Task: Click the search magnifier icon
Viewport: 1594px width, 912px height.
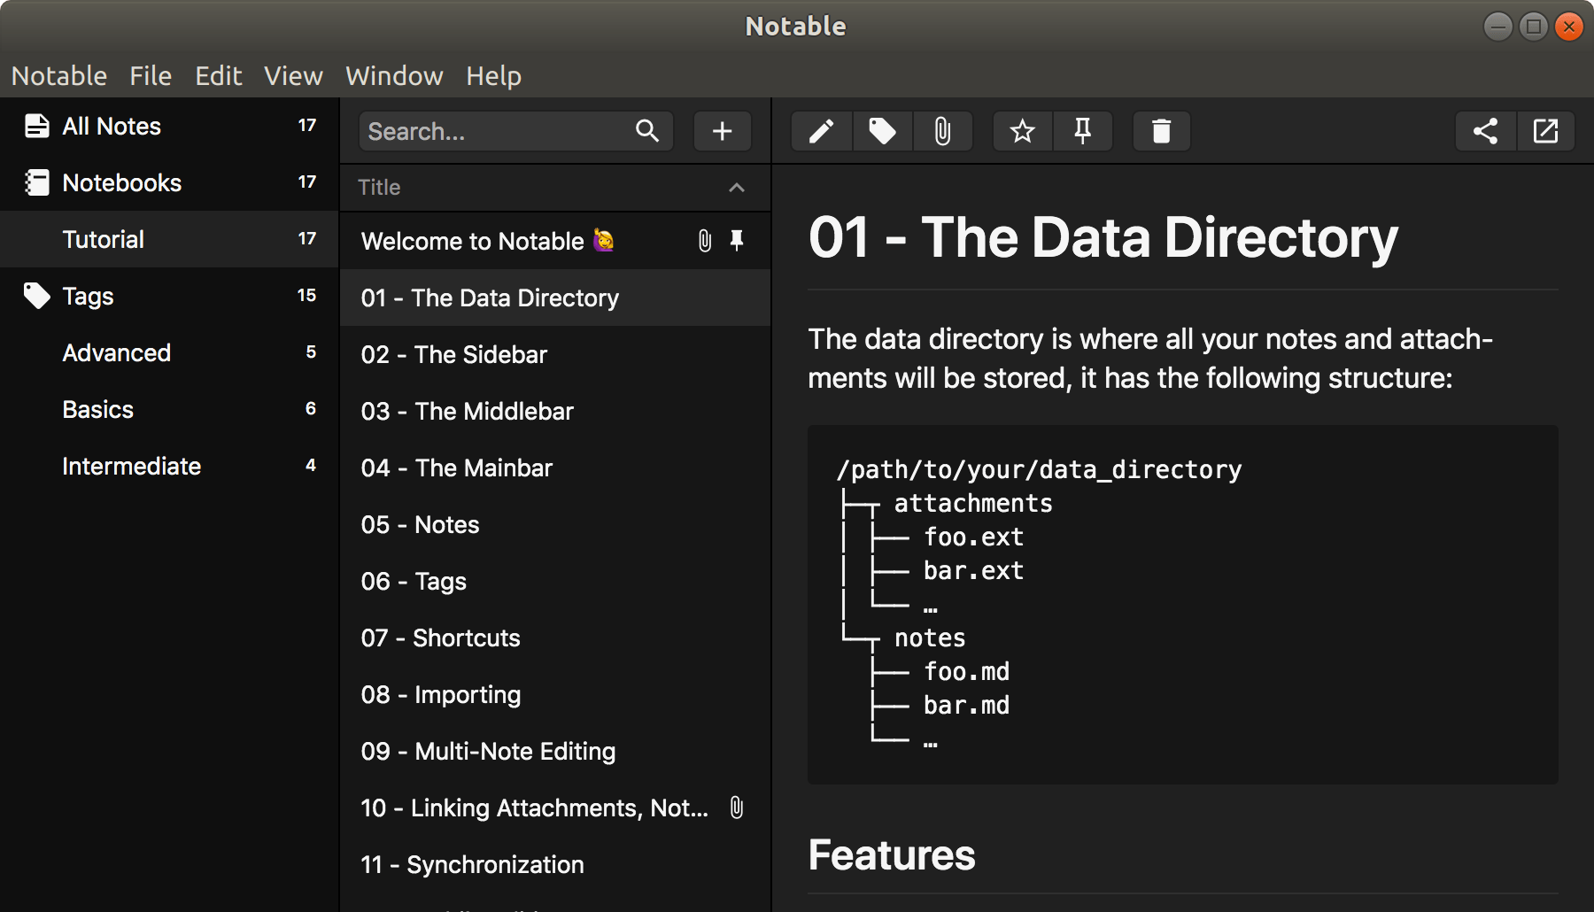Action: [x=647, y=131]
